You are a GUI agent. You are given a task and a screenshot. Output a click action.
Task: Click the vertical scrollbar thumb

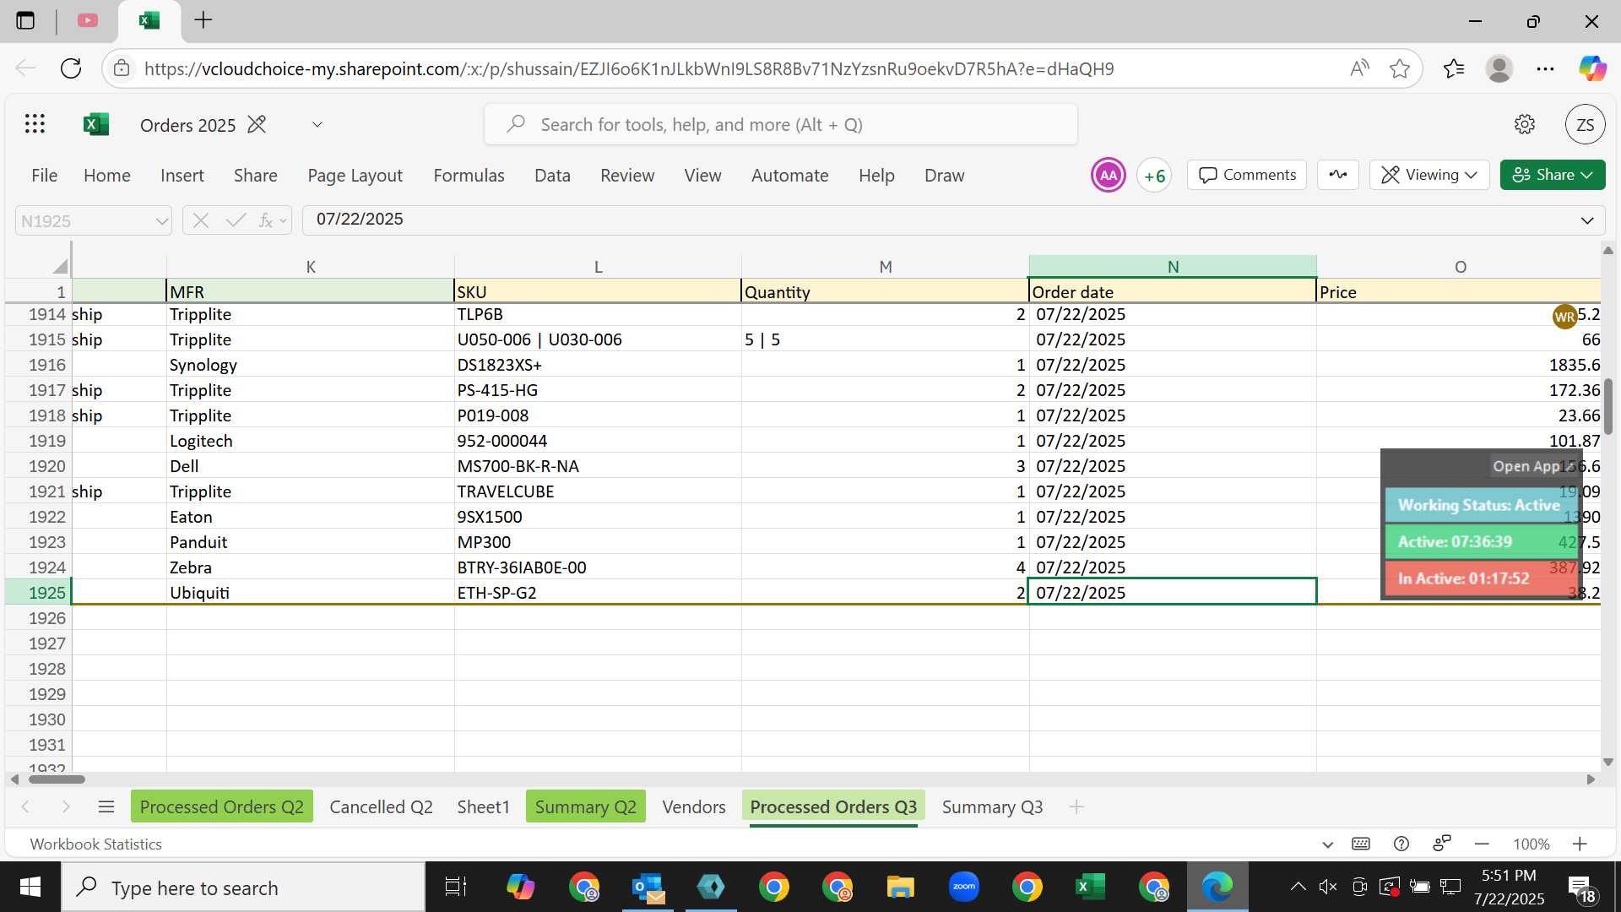click(1608, 408)
